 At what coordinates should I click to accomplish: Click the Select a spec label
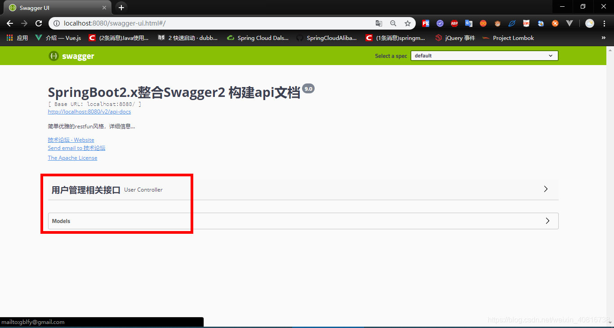[x=391, y=56]
